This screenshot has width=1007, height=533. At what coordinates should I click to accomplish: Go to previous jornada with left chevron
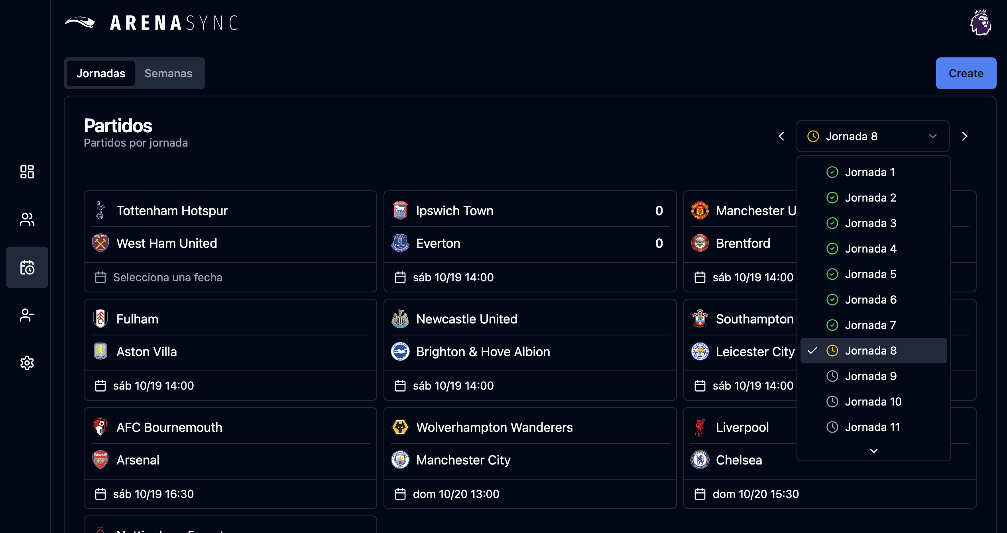click(x=781, y=136)
